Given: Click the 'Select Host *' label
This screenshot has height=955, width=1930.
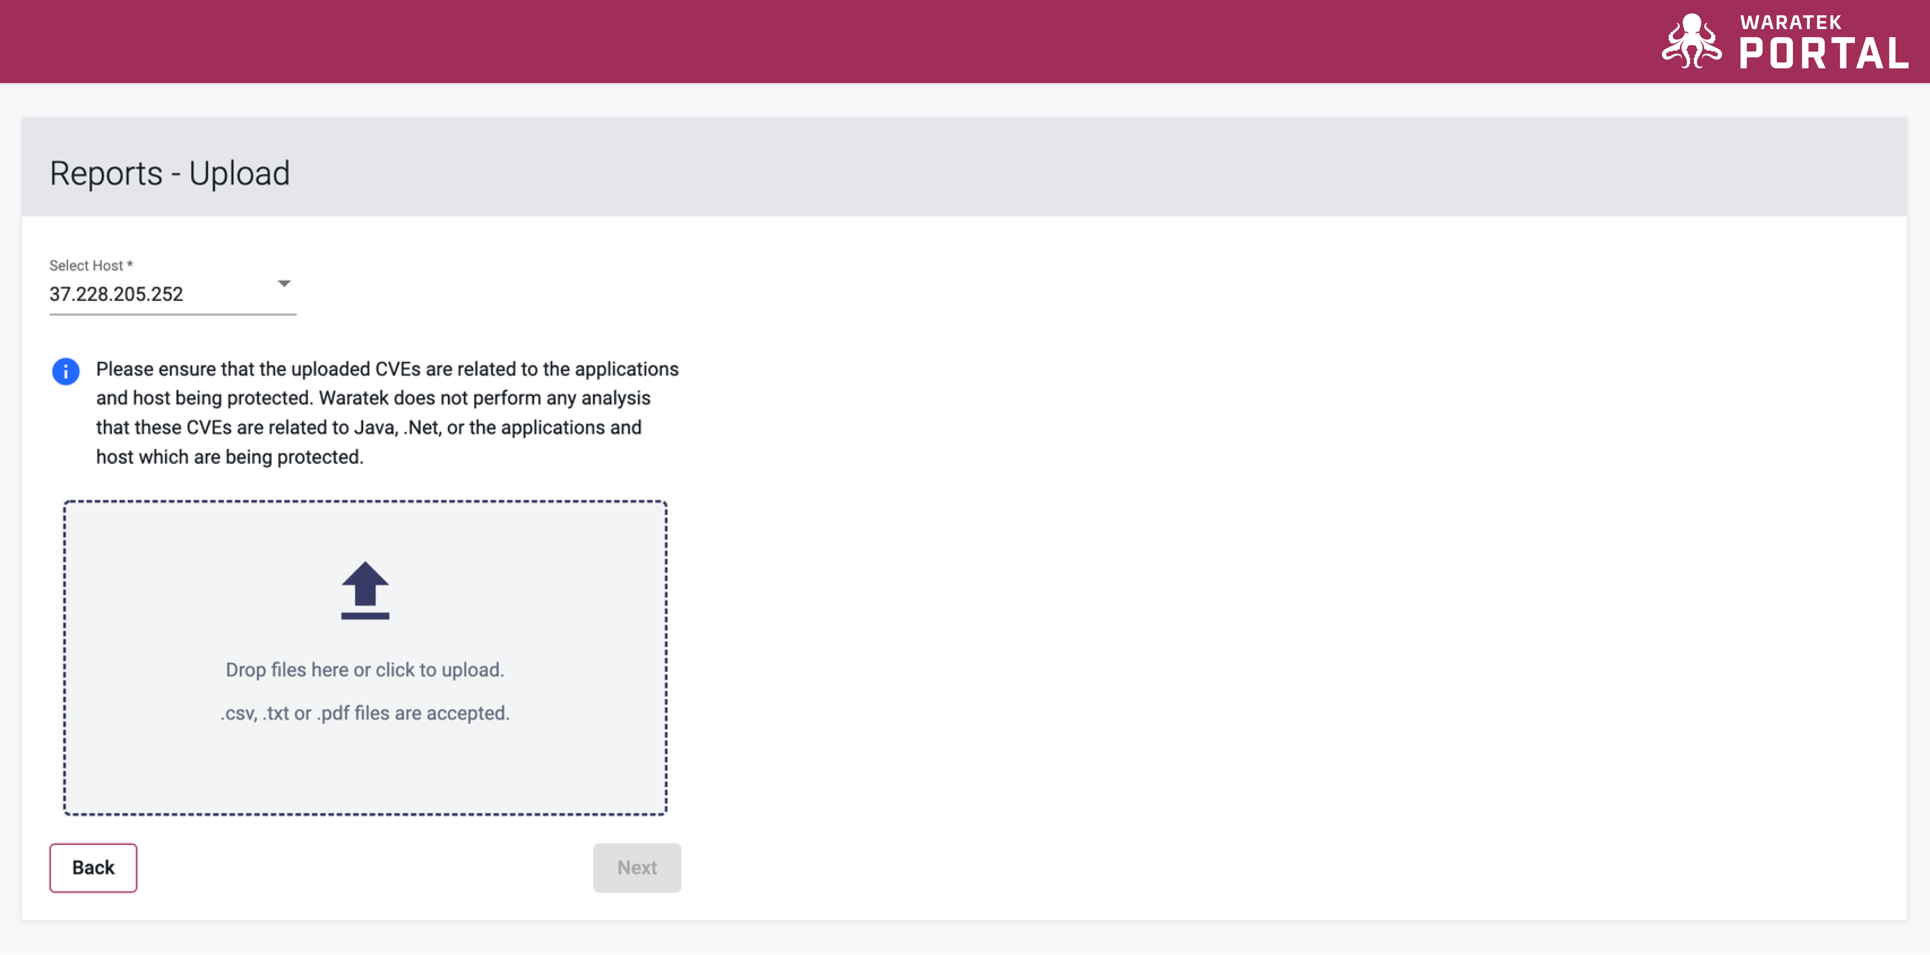Looking at the screenshot, I should [x=91, y=265].
